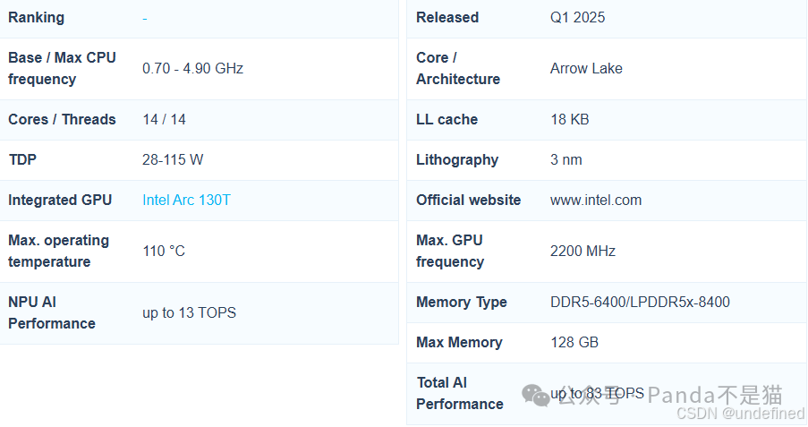Click the 'Max. operating temperature' label
The image size is (808, 427).
(x=59, y=252)
